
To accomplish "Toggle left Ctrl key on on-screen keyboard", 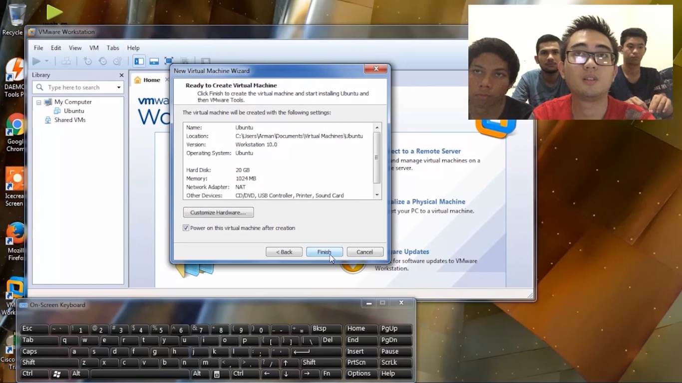I will click(34, 374).
